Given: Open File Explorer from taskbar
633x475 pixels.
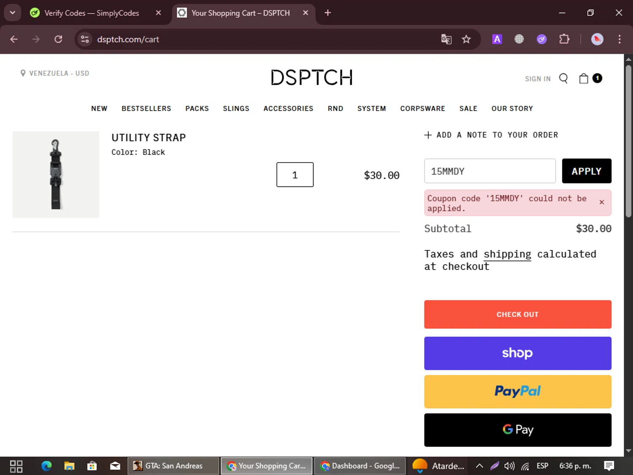Looking at the screenshot, I should click(69, 466).
